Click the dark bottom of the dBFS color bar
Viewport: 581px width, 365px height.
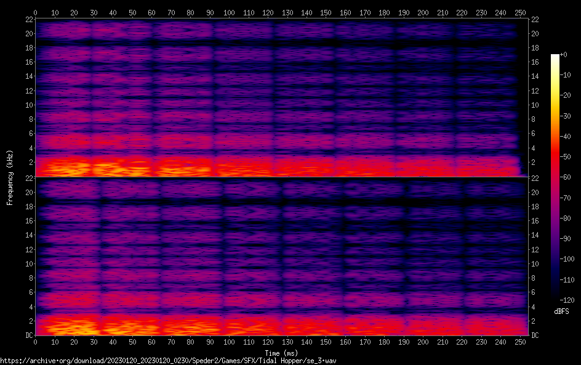(x=555, y=298)
